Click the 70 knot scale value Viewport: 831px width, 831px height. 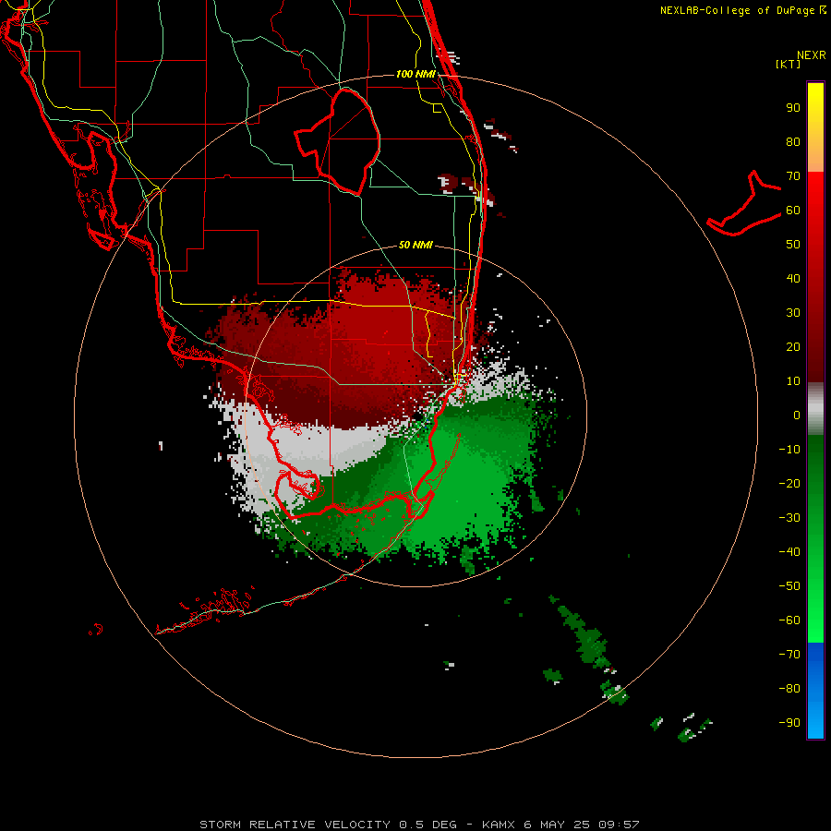[x=793, y=176]
